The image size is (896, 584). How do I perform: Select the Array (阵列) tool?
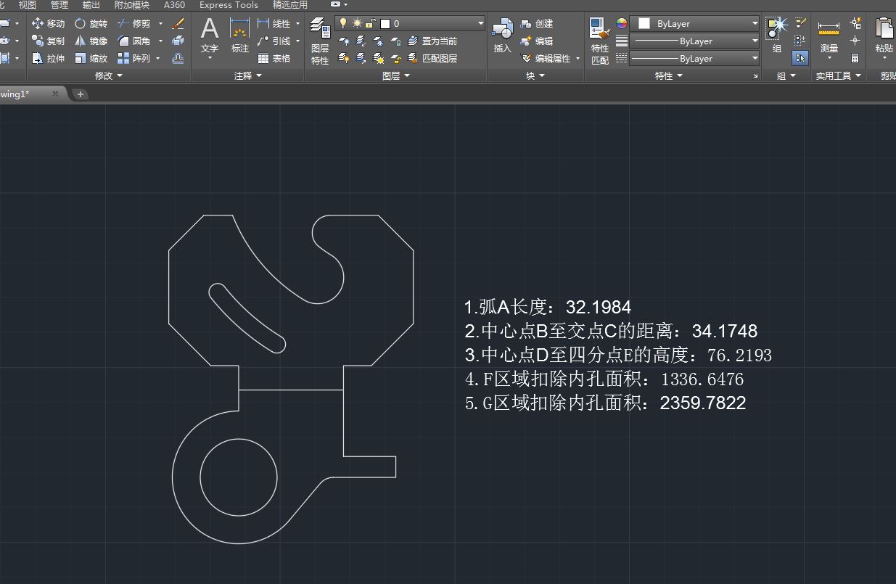coord(133,58)
